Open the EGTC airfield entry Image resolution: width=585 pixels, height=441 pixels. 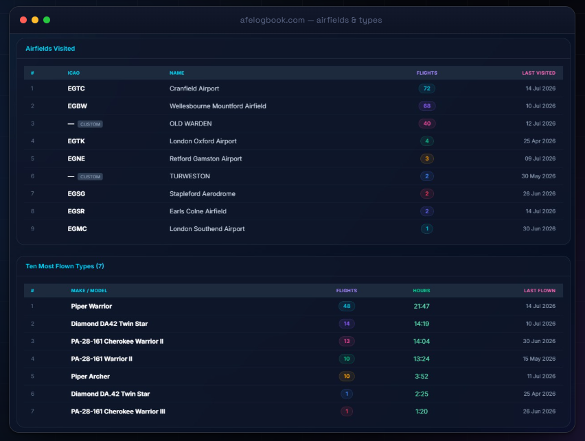click(x=76, y=88)
